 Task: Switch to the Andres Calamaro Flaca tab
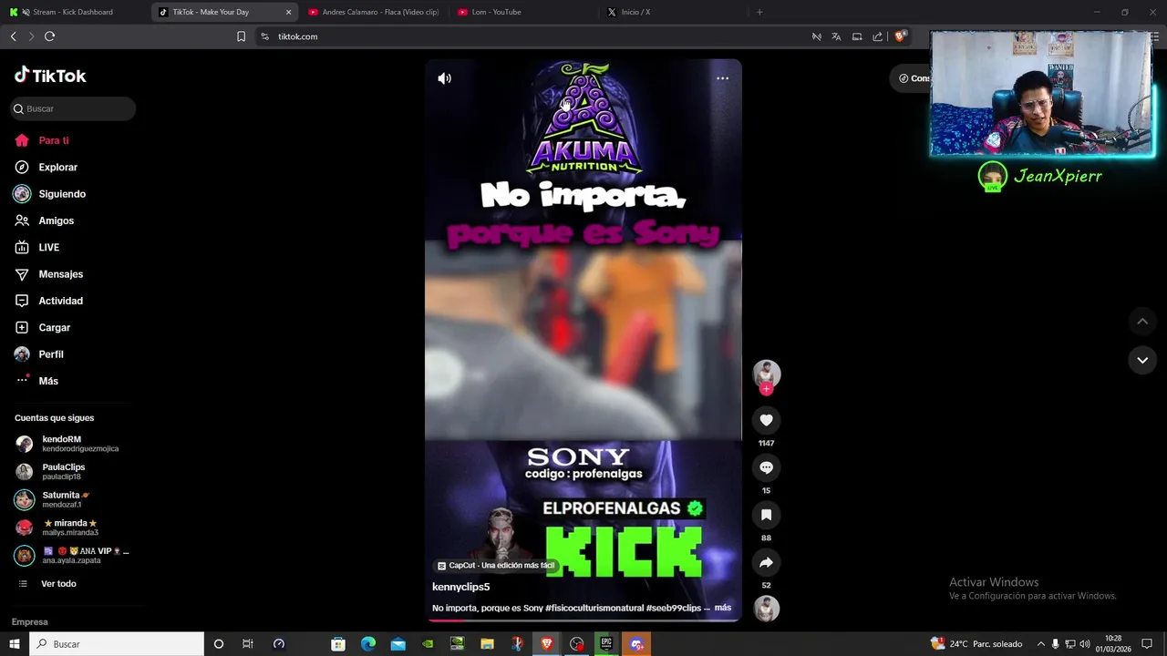[x=374, y=12]
